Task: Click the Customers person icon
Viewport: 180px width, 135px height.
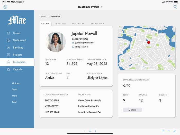Action: pos(8,62)
